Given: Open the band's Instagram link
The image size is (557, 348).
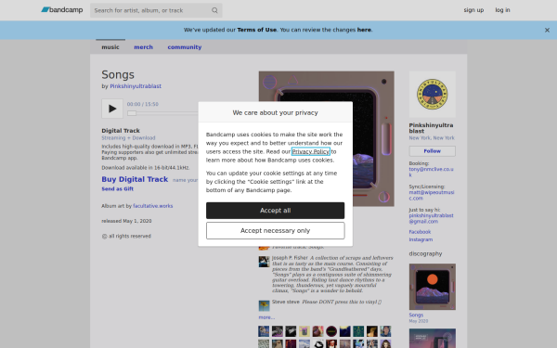Looking at the screenshot, I should pos(421,239).
